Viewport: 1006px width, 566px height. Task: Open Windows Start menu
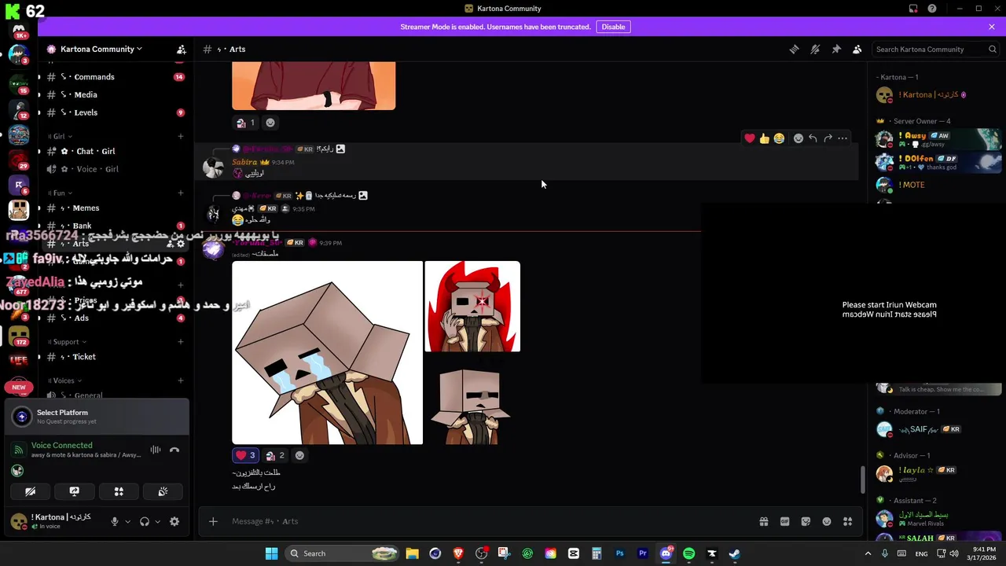click(271, 553)
